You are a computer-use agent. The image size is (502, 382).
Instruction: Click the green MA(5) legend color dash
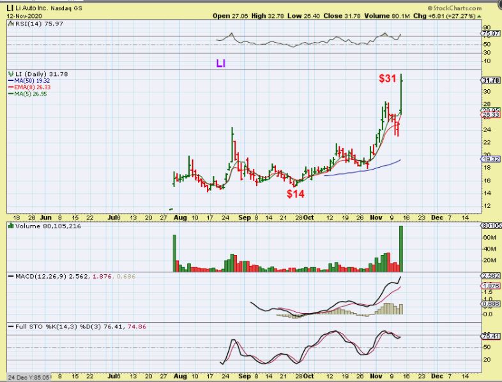tap(11, 94)
